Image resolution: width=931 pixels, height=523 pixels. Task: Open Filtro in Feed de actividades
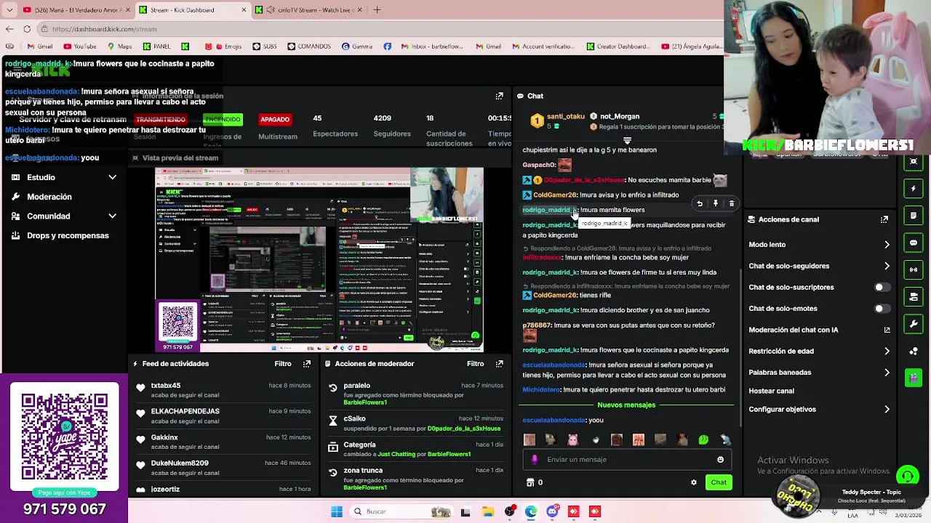coord(283,364)
